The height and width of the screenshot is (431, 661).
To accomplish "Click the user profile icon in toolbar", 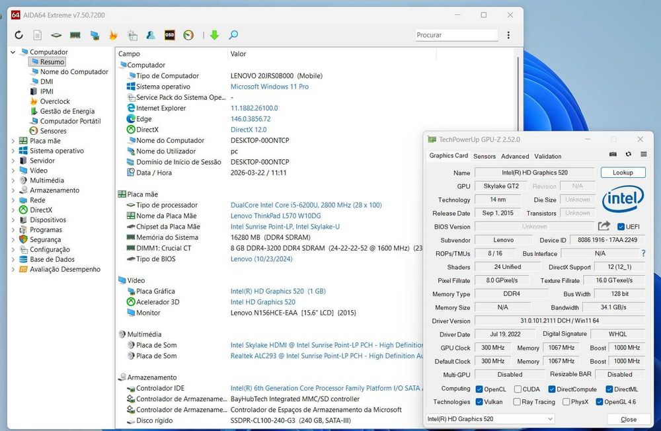I will [151, 35].
